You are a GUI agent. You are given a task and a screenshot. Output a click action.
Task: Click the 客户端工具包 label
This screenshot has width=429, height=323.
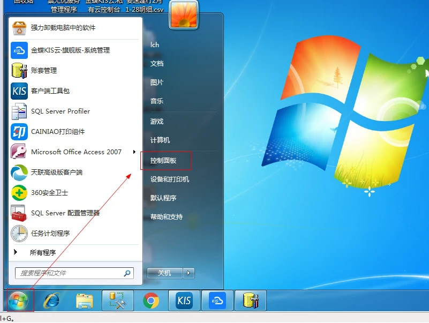pos(50,91)
